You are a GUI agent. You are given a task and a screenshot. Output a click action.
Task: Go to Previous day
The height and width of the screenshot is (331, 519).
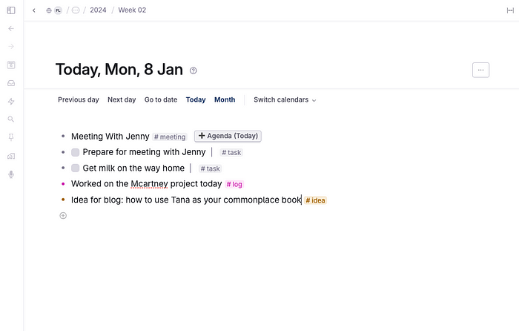(x=79, y=99)
